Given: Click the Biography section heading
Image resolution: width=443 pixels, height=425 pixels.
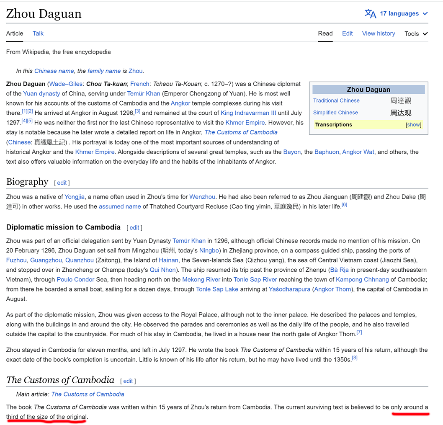Looking at the screenshot, I should pyautogui.click(x=27, y=182).
